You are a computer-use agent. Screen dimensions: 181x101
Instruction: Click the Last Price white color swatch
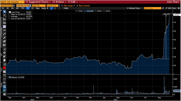tap(10, 12)
